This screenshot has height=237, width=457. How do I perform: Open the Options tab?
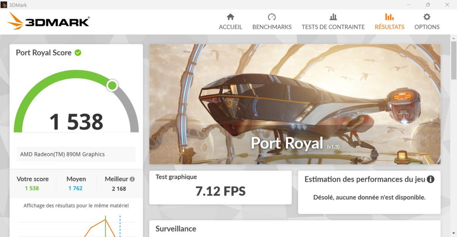pos(427,22)
